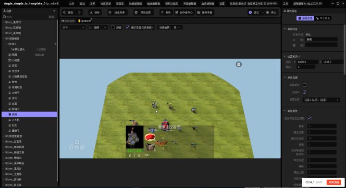Click the unit name input field
The image size is (346, 188).
[321, 39]
